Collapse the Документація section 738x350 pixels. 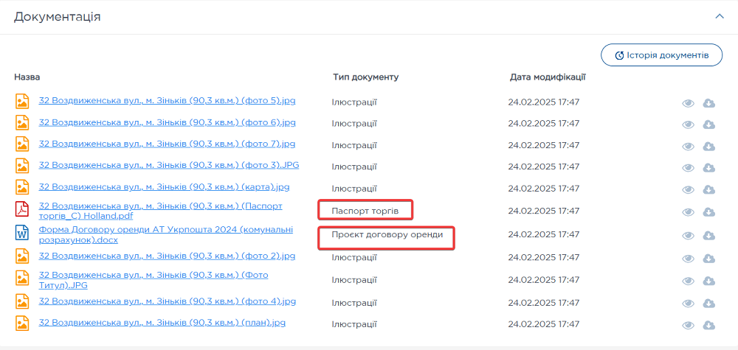pos(720,16)
